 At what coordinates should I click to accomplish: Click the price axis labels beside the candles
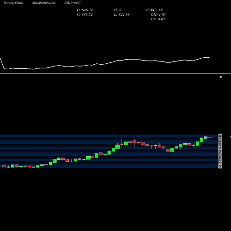pyautogui.click(x=220, y=151)
